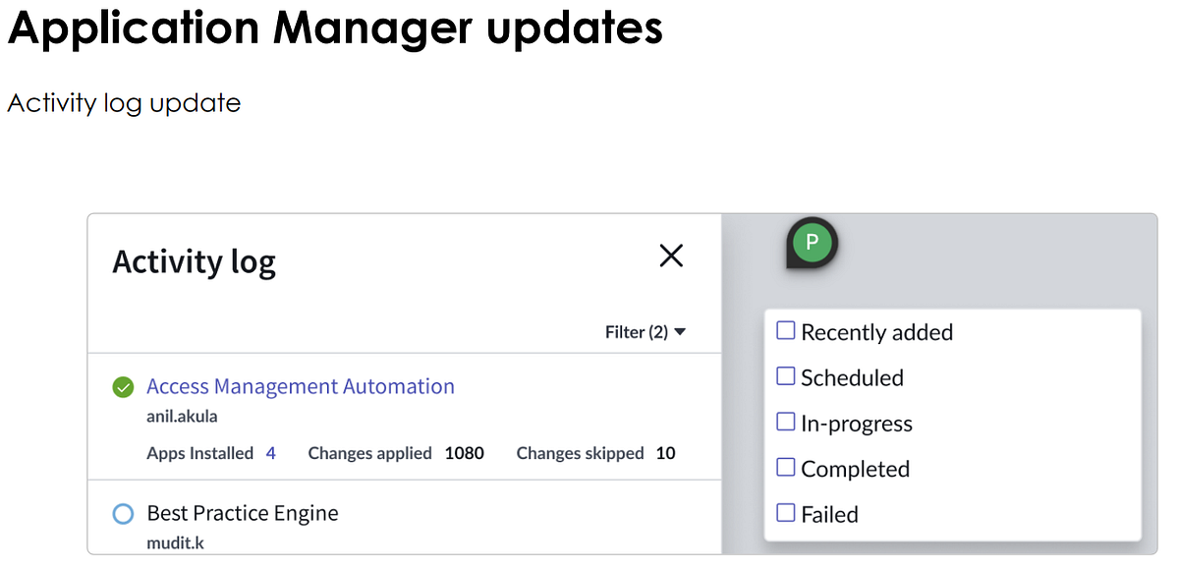Viewport: 1179px width, 568px height.
Task: Open the Access Management Automation entry
Action: click(301, 386)
